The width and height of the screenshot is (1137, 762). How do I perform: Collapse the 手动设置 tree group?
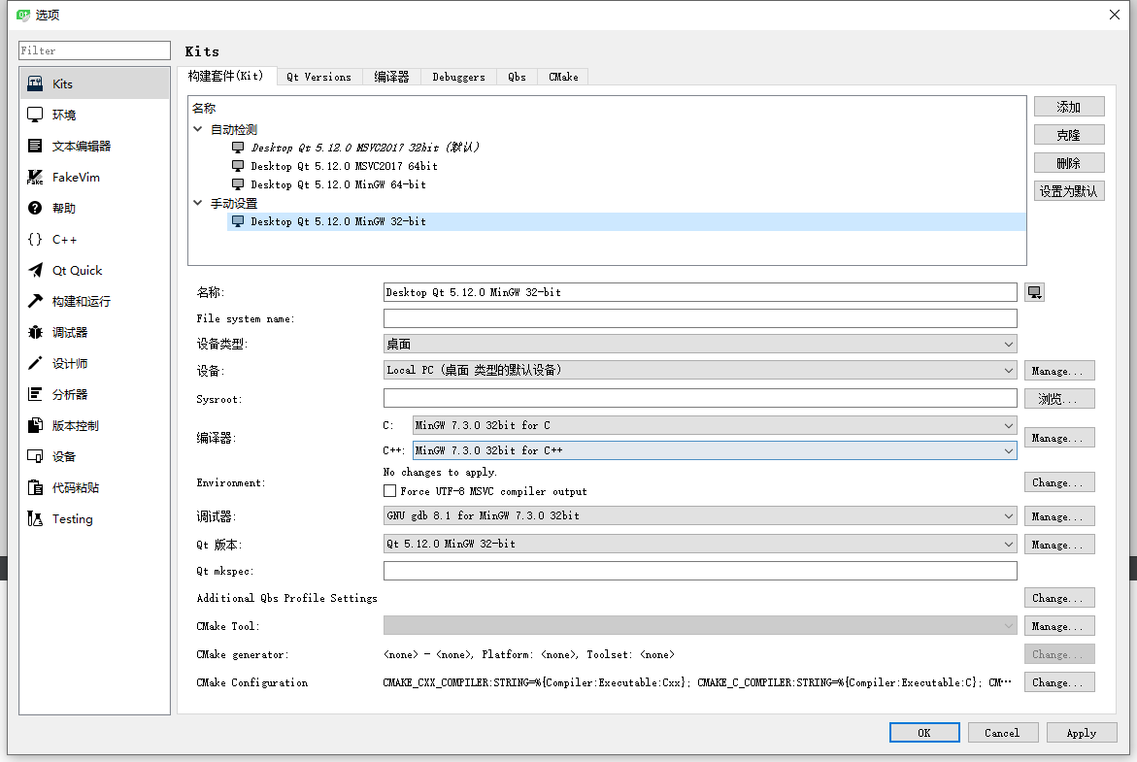[x=197, y=203]
